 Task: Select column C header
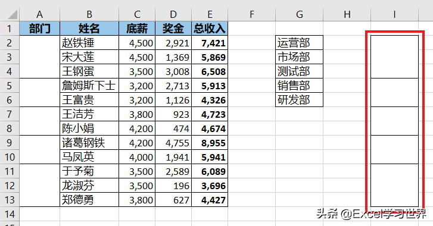click(x=137, y=14)
